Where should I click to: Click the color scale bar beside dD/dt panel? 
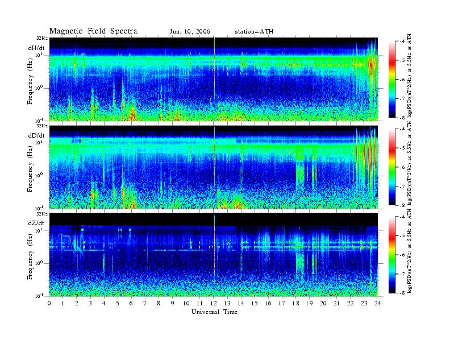point(391,167)
